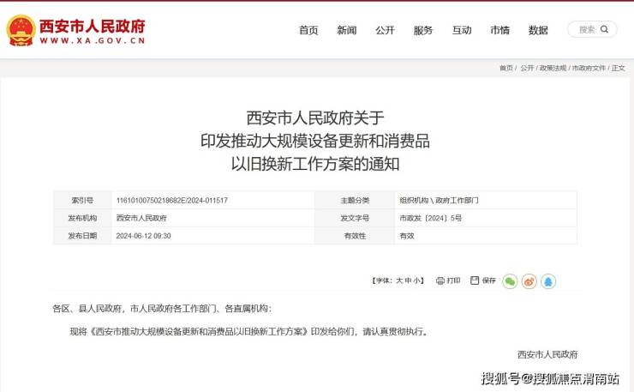Click the 发文字号 label cell
This screenshot has height=392, width=634.
click(355, 218)
